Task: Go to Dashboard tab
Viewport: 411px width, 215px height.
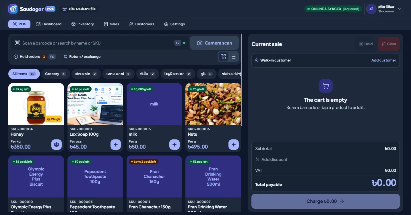Action: (49, 24)
